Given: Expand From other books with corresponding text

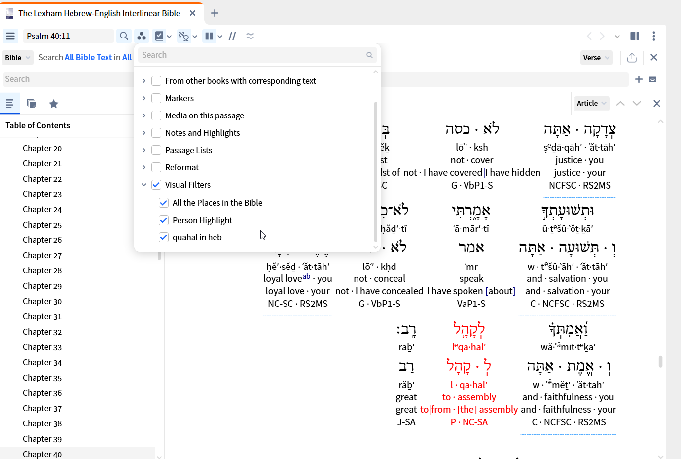Looking at the screenshot, I should (x=144, y=81).
